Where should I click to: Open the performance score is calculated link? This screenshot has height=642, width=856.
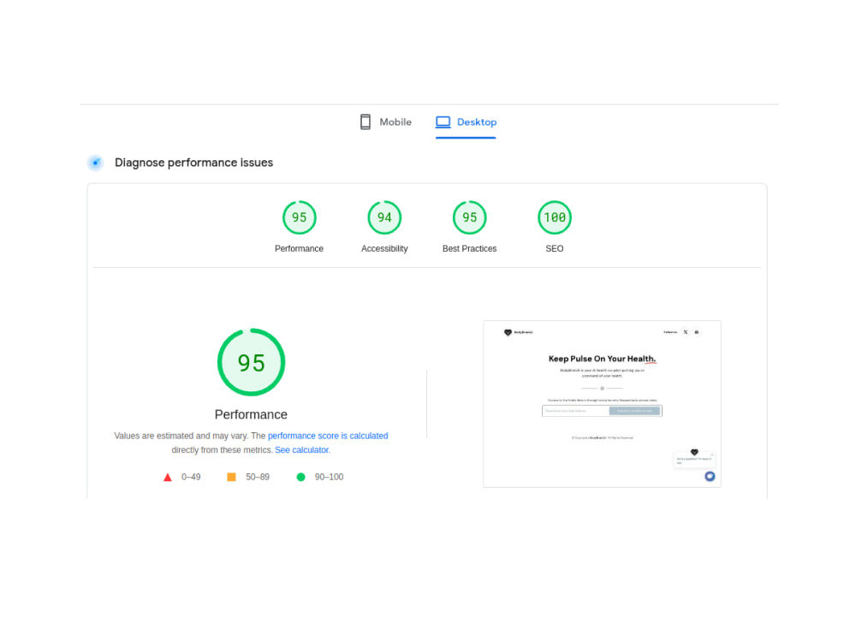(328, 436)
